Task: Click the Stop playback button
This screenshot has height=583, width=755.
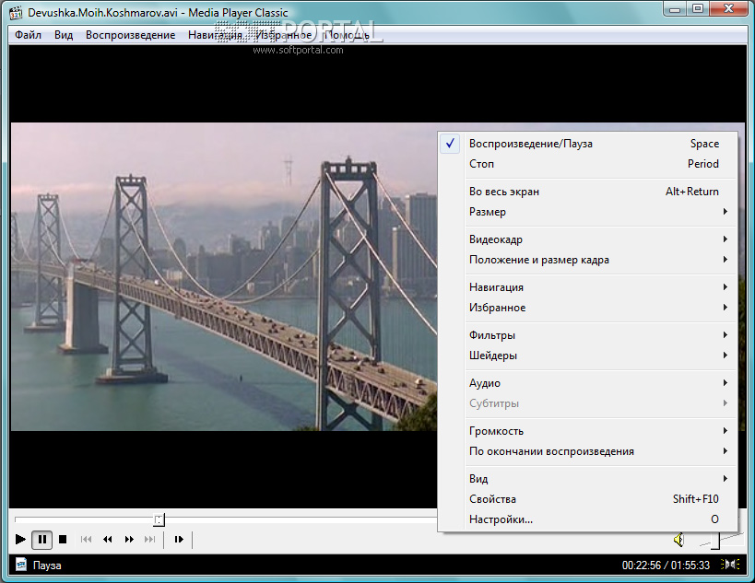Action: pyautogui.click(x=63, y=540)
